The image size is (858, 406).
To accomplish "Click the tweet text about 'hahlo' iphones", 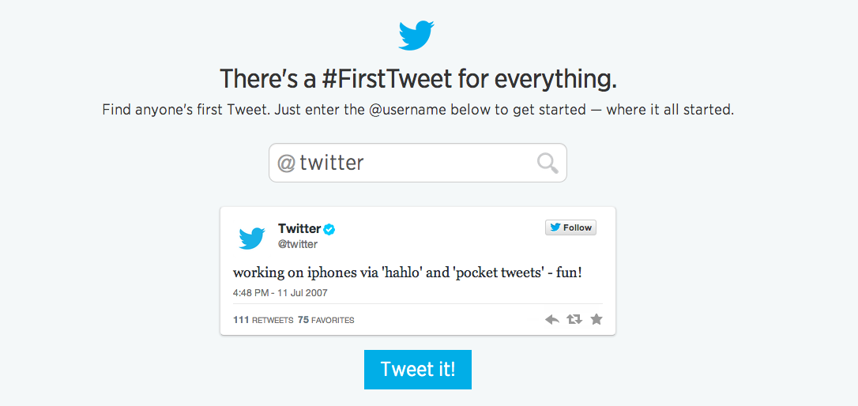I will [407, 273].
